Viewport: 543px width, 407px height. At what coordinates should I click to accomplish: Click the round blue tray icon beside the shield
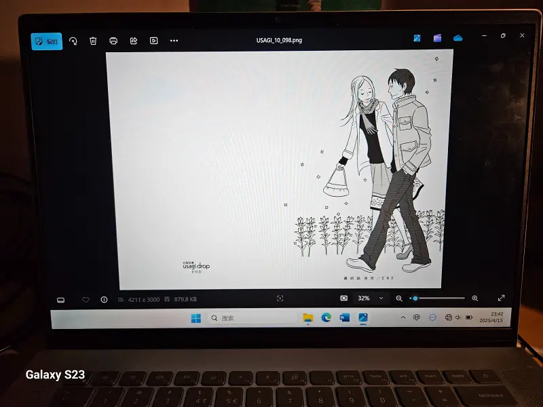point(432,317)
